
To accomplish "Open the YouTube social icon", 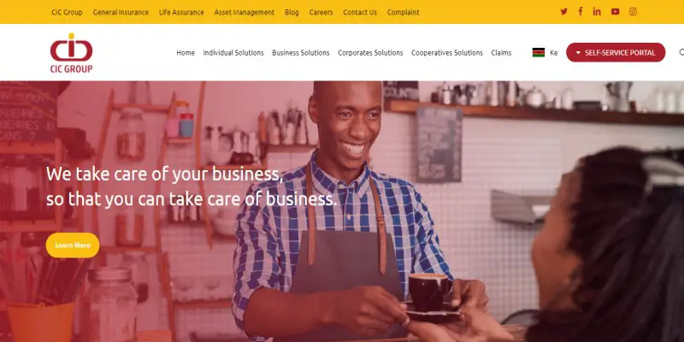I will 615,12.
